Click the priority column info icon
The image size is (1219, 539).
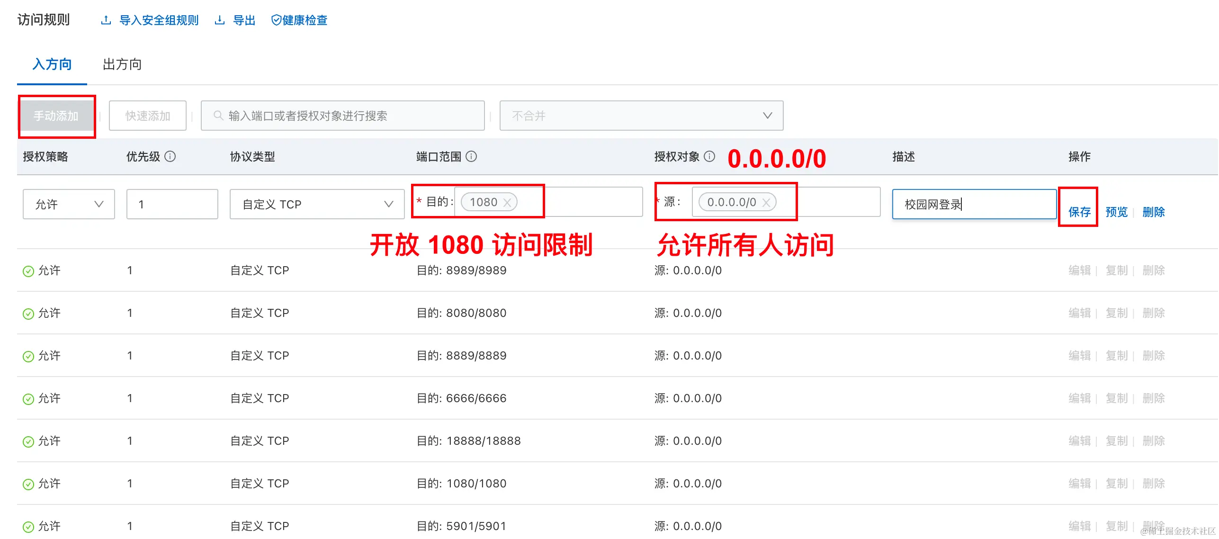170,156
